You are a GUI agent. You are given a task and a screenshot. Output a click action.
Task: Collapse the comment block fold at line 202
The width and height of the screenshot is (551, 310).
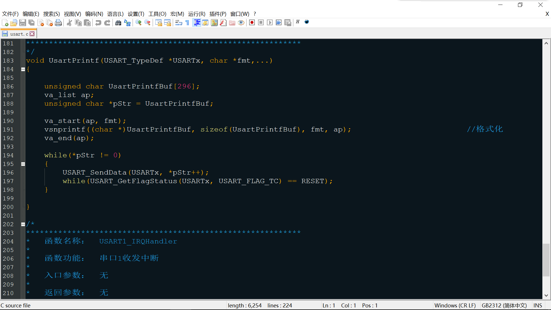[23, 224]
